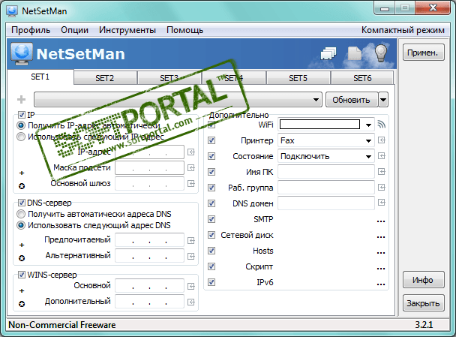Viewport: 456px width, 337px height.
Task: Select Получить автоматически адреса DNS option
Action: pyautogui.click(x=21, y=214)
